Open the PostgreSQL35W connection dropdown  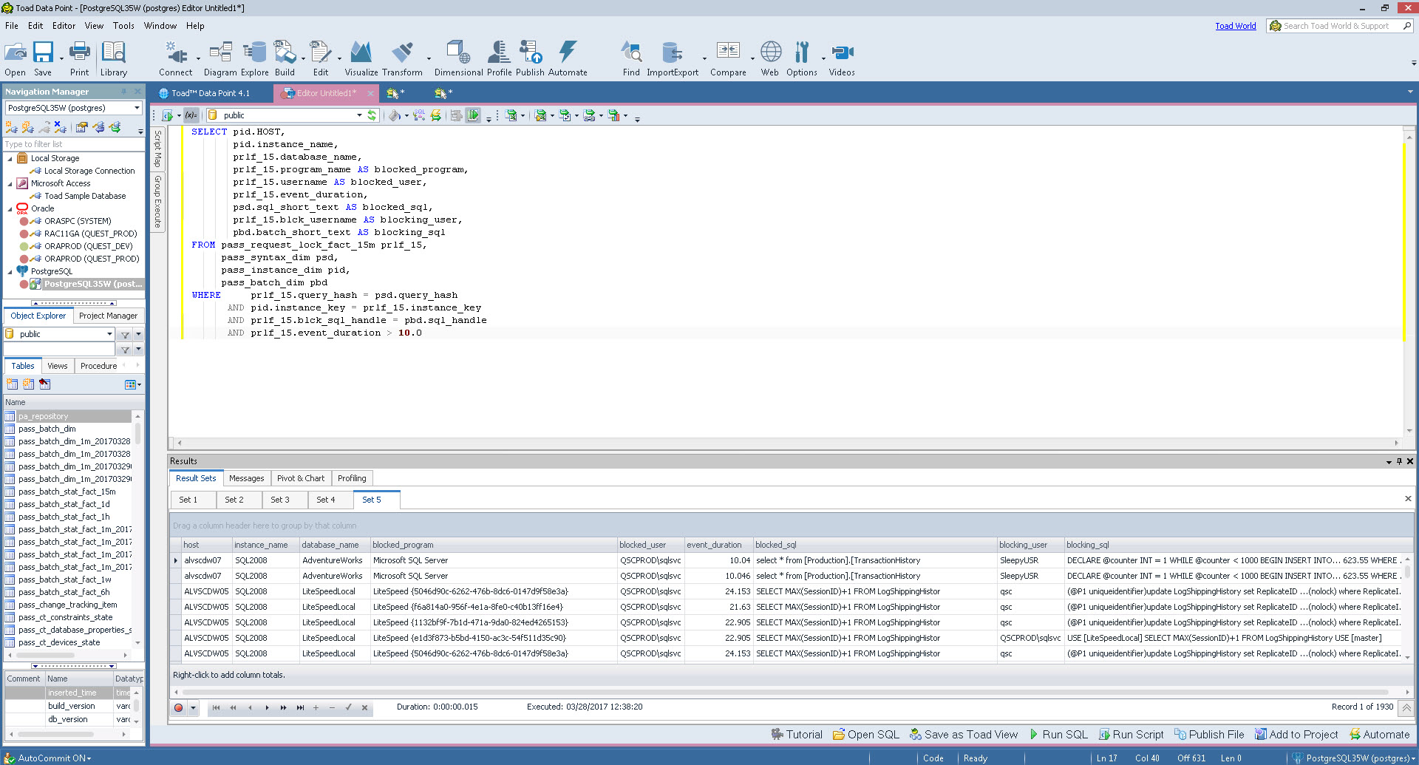coord(137,108)
